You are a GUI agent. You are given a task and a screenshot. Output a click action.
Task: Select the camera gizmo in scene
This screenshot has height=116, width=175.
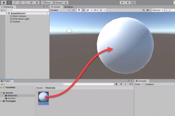click(69, 30)
